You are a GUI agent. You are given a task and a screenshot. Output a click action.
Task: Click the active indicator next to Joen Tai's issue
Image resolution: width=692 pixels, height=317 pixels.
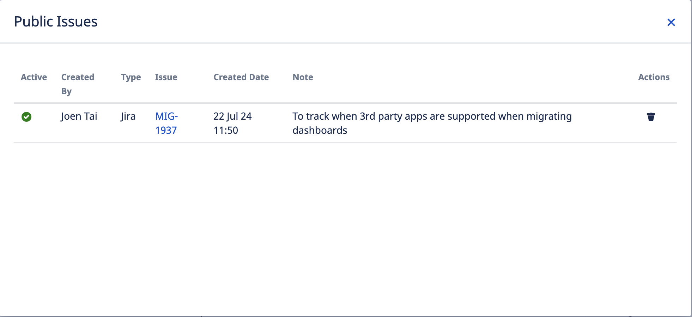(x=27, y=116)
